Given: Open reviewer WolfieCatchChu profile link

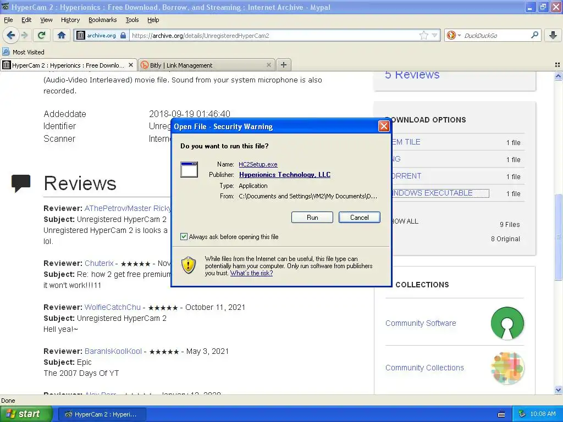Looking at the screenshot, I should coord(112,307).
